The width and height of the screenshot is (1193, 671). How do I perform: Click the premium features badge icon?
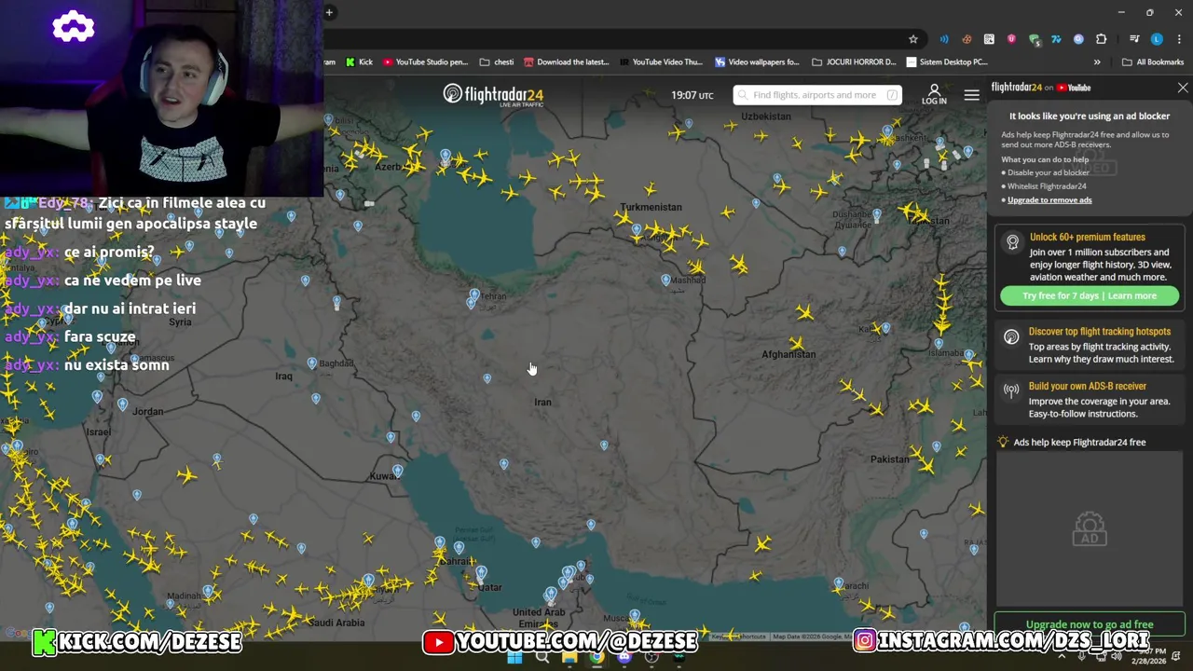point(1012,242)
